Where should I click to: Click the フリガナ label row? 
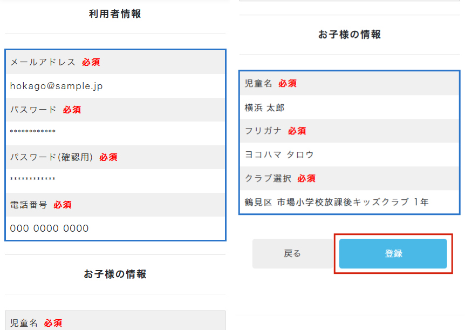point(350,131)
